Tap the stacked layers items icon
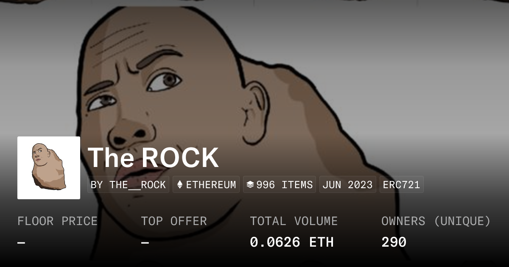This screenshot has width=509, height=267. coord(250,185)
